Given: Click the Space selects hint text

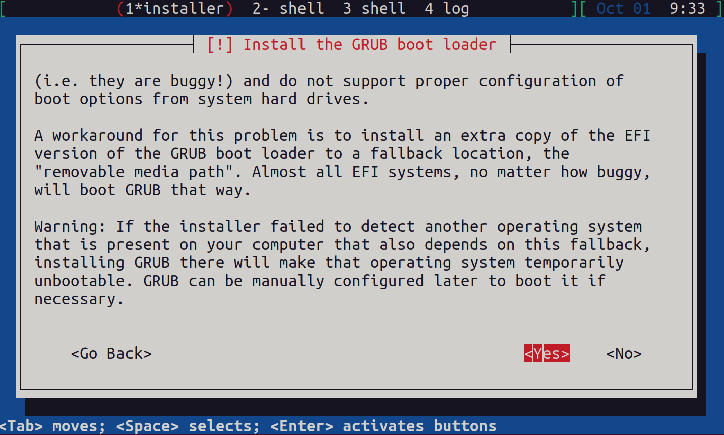Looking at the screenshot, I should click(187, 426).
